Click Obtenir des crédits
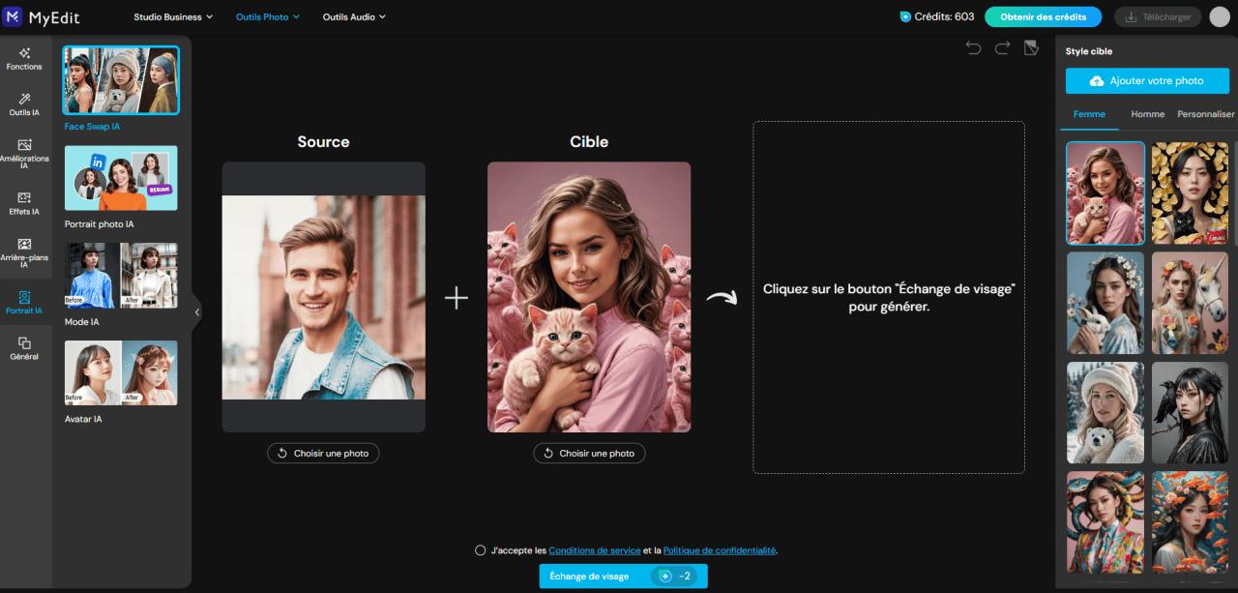This screenshot has height=593, width=1238. (1044, 16)
